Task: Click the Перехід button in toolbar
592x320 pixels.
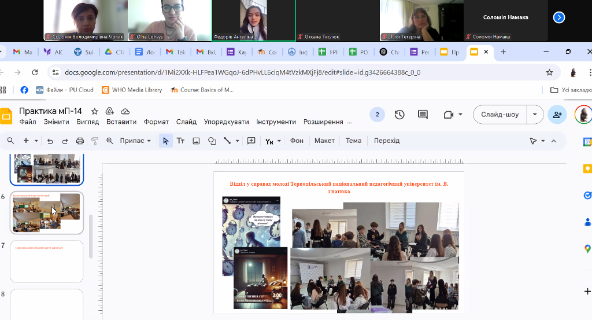Action: [386, 141]
